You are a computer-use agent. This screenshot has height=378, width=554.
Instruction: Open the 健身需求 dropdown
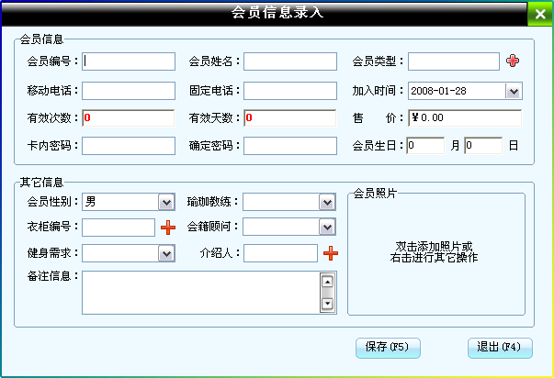click(165, 253)
